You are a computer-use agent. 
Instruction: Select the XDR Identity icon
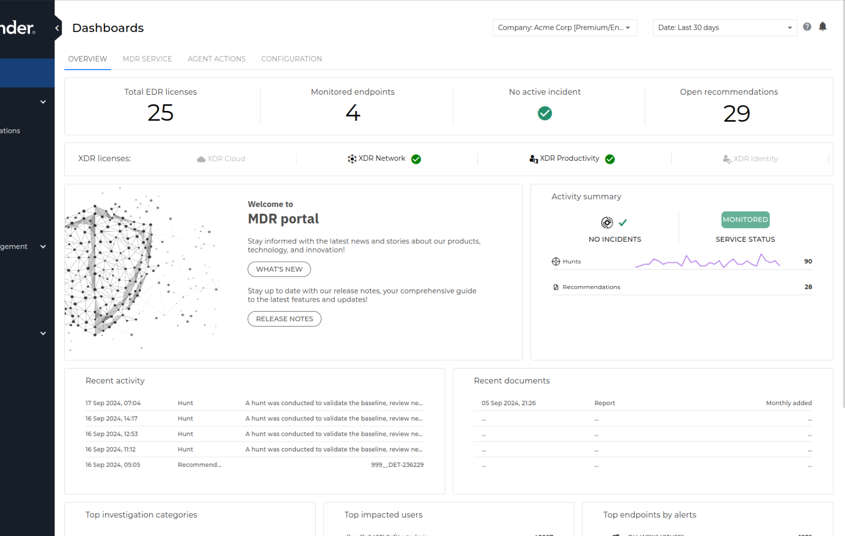click(x=727, y=159)
